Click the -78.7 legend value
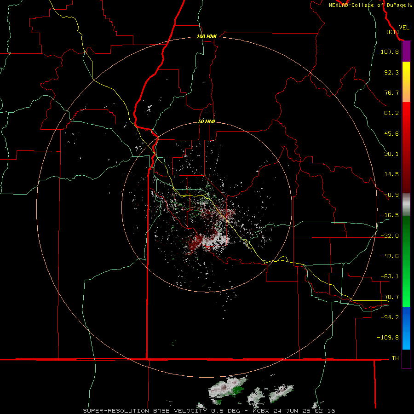 (x=390, y=297)
